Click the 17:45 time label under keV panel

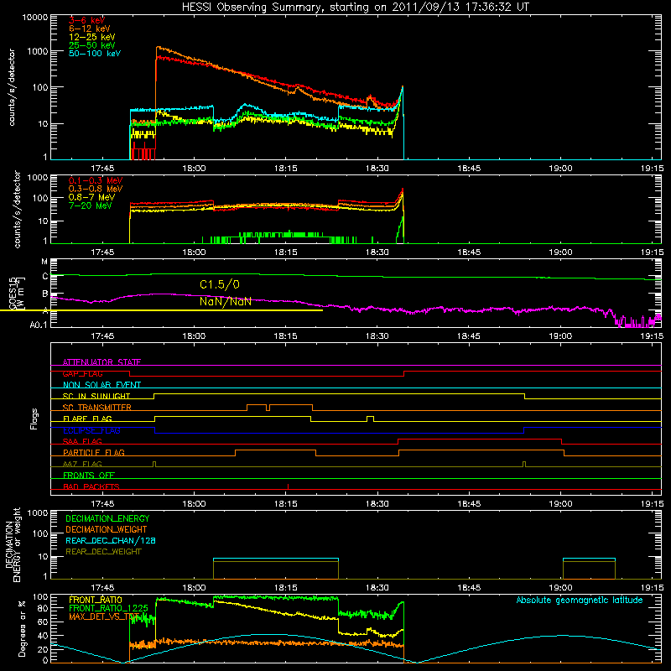(x=102, y=169)
